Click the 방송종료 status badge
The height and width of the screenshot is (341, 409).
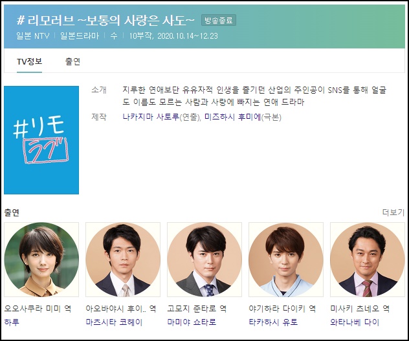[x=219, y=20]
